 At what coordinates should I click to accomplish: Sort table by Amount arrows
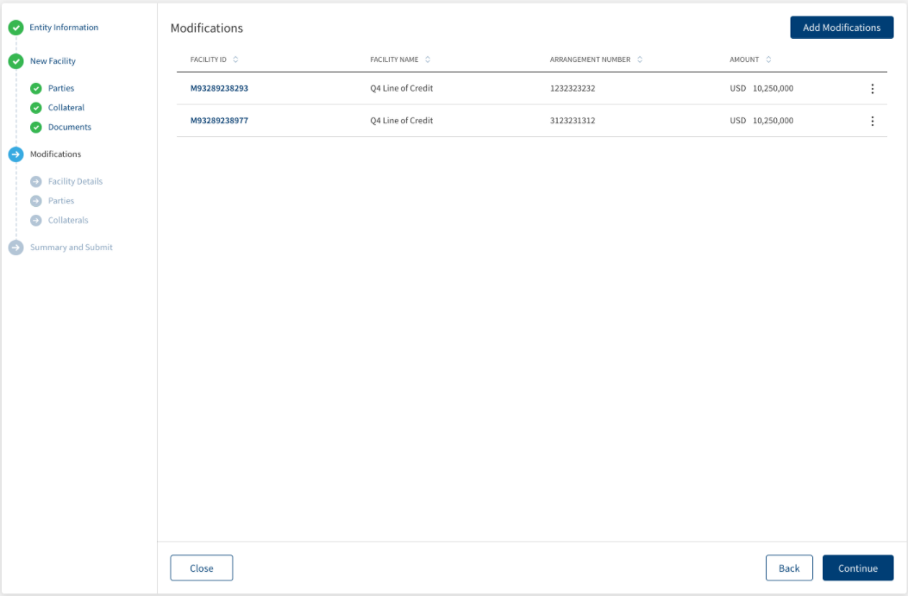pyautogui.click(x=768, y=59)
